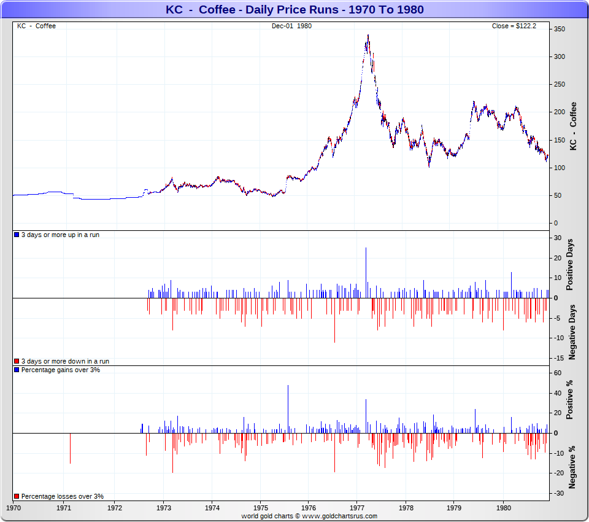Click the 1974 label on the x-axis
Screen dimensions: 589x522
(x=212, y=508)
